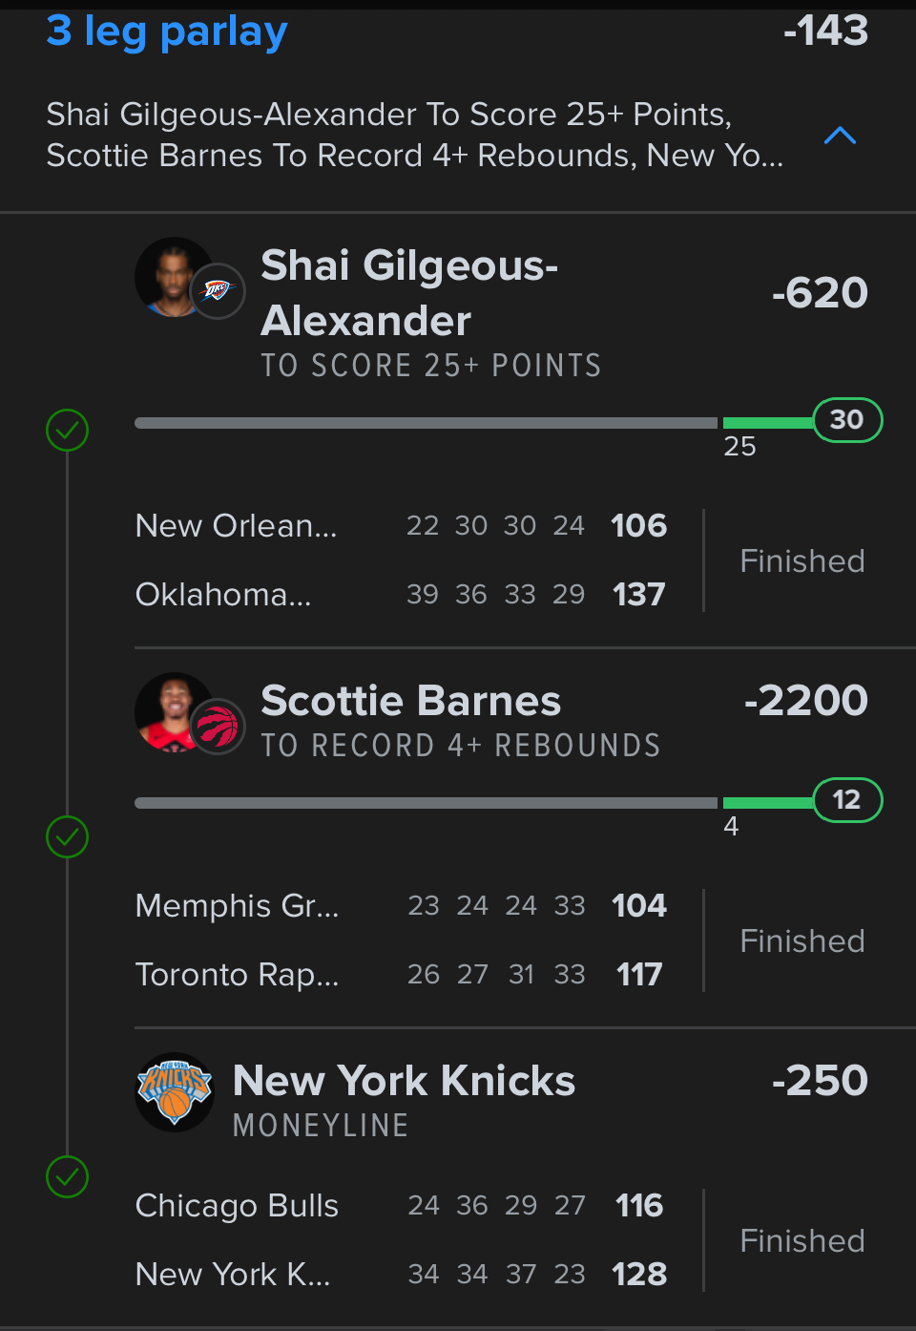Click the Shai Gilgeous-Alexander player name
This screenshot has height=1331, width=916.
point(409,292)
